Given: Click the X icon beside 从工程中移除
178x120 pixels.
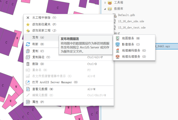Looking at the screenshot, I should 28,18.
